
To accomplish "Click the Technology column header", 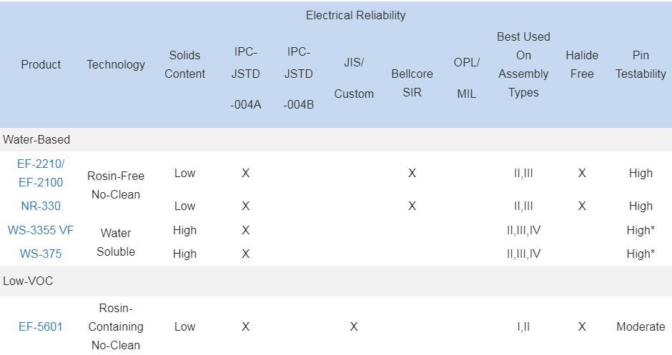I will point(116,64).
